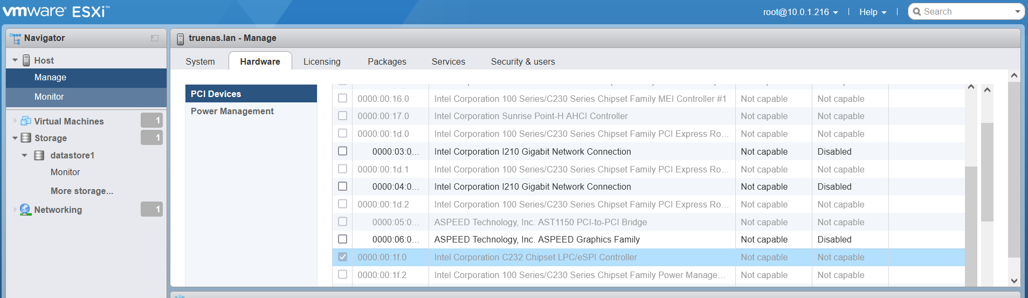The width and height of the screenshot is (1028, 298).
Task: Select Monitor under Host
Action: coord(86,97)
